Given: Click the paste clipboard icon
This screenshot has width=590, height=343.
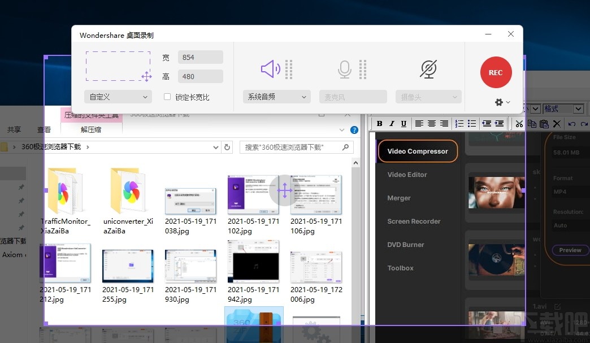Looking at the screenshot, I should point(544,124).
